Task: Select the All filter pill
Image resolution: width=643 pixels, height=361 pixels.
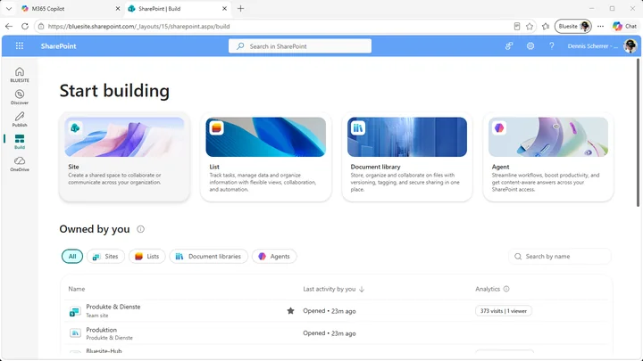Action: 72,256
